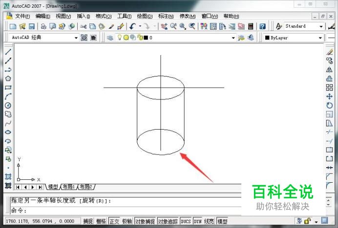Create a new drawing file
This screenshot has width=338, height=228.
(13, 26)
